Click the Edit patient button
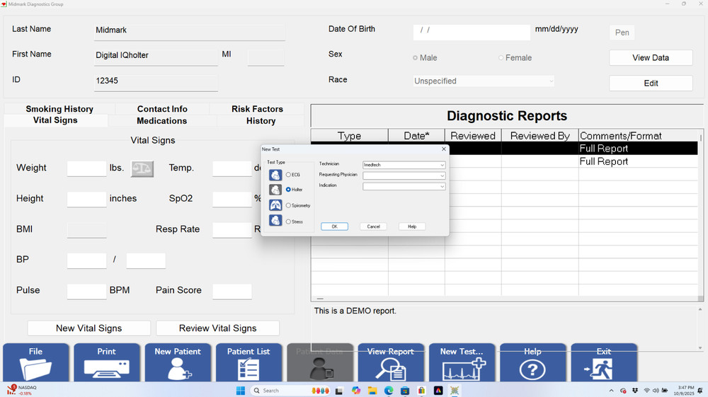The height and width of the screenshot is (397, 708). pyautogui.click(x=651, y=83)
